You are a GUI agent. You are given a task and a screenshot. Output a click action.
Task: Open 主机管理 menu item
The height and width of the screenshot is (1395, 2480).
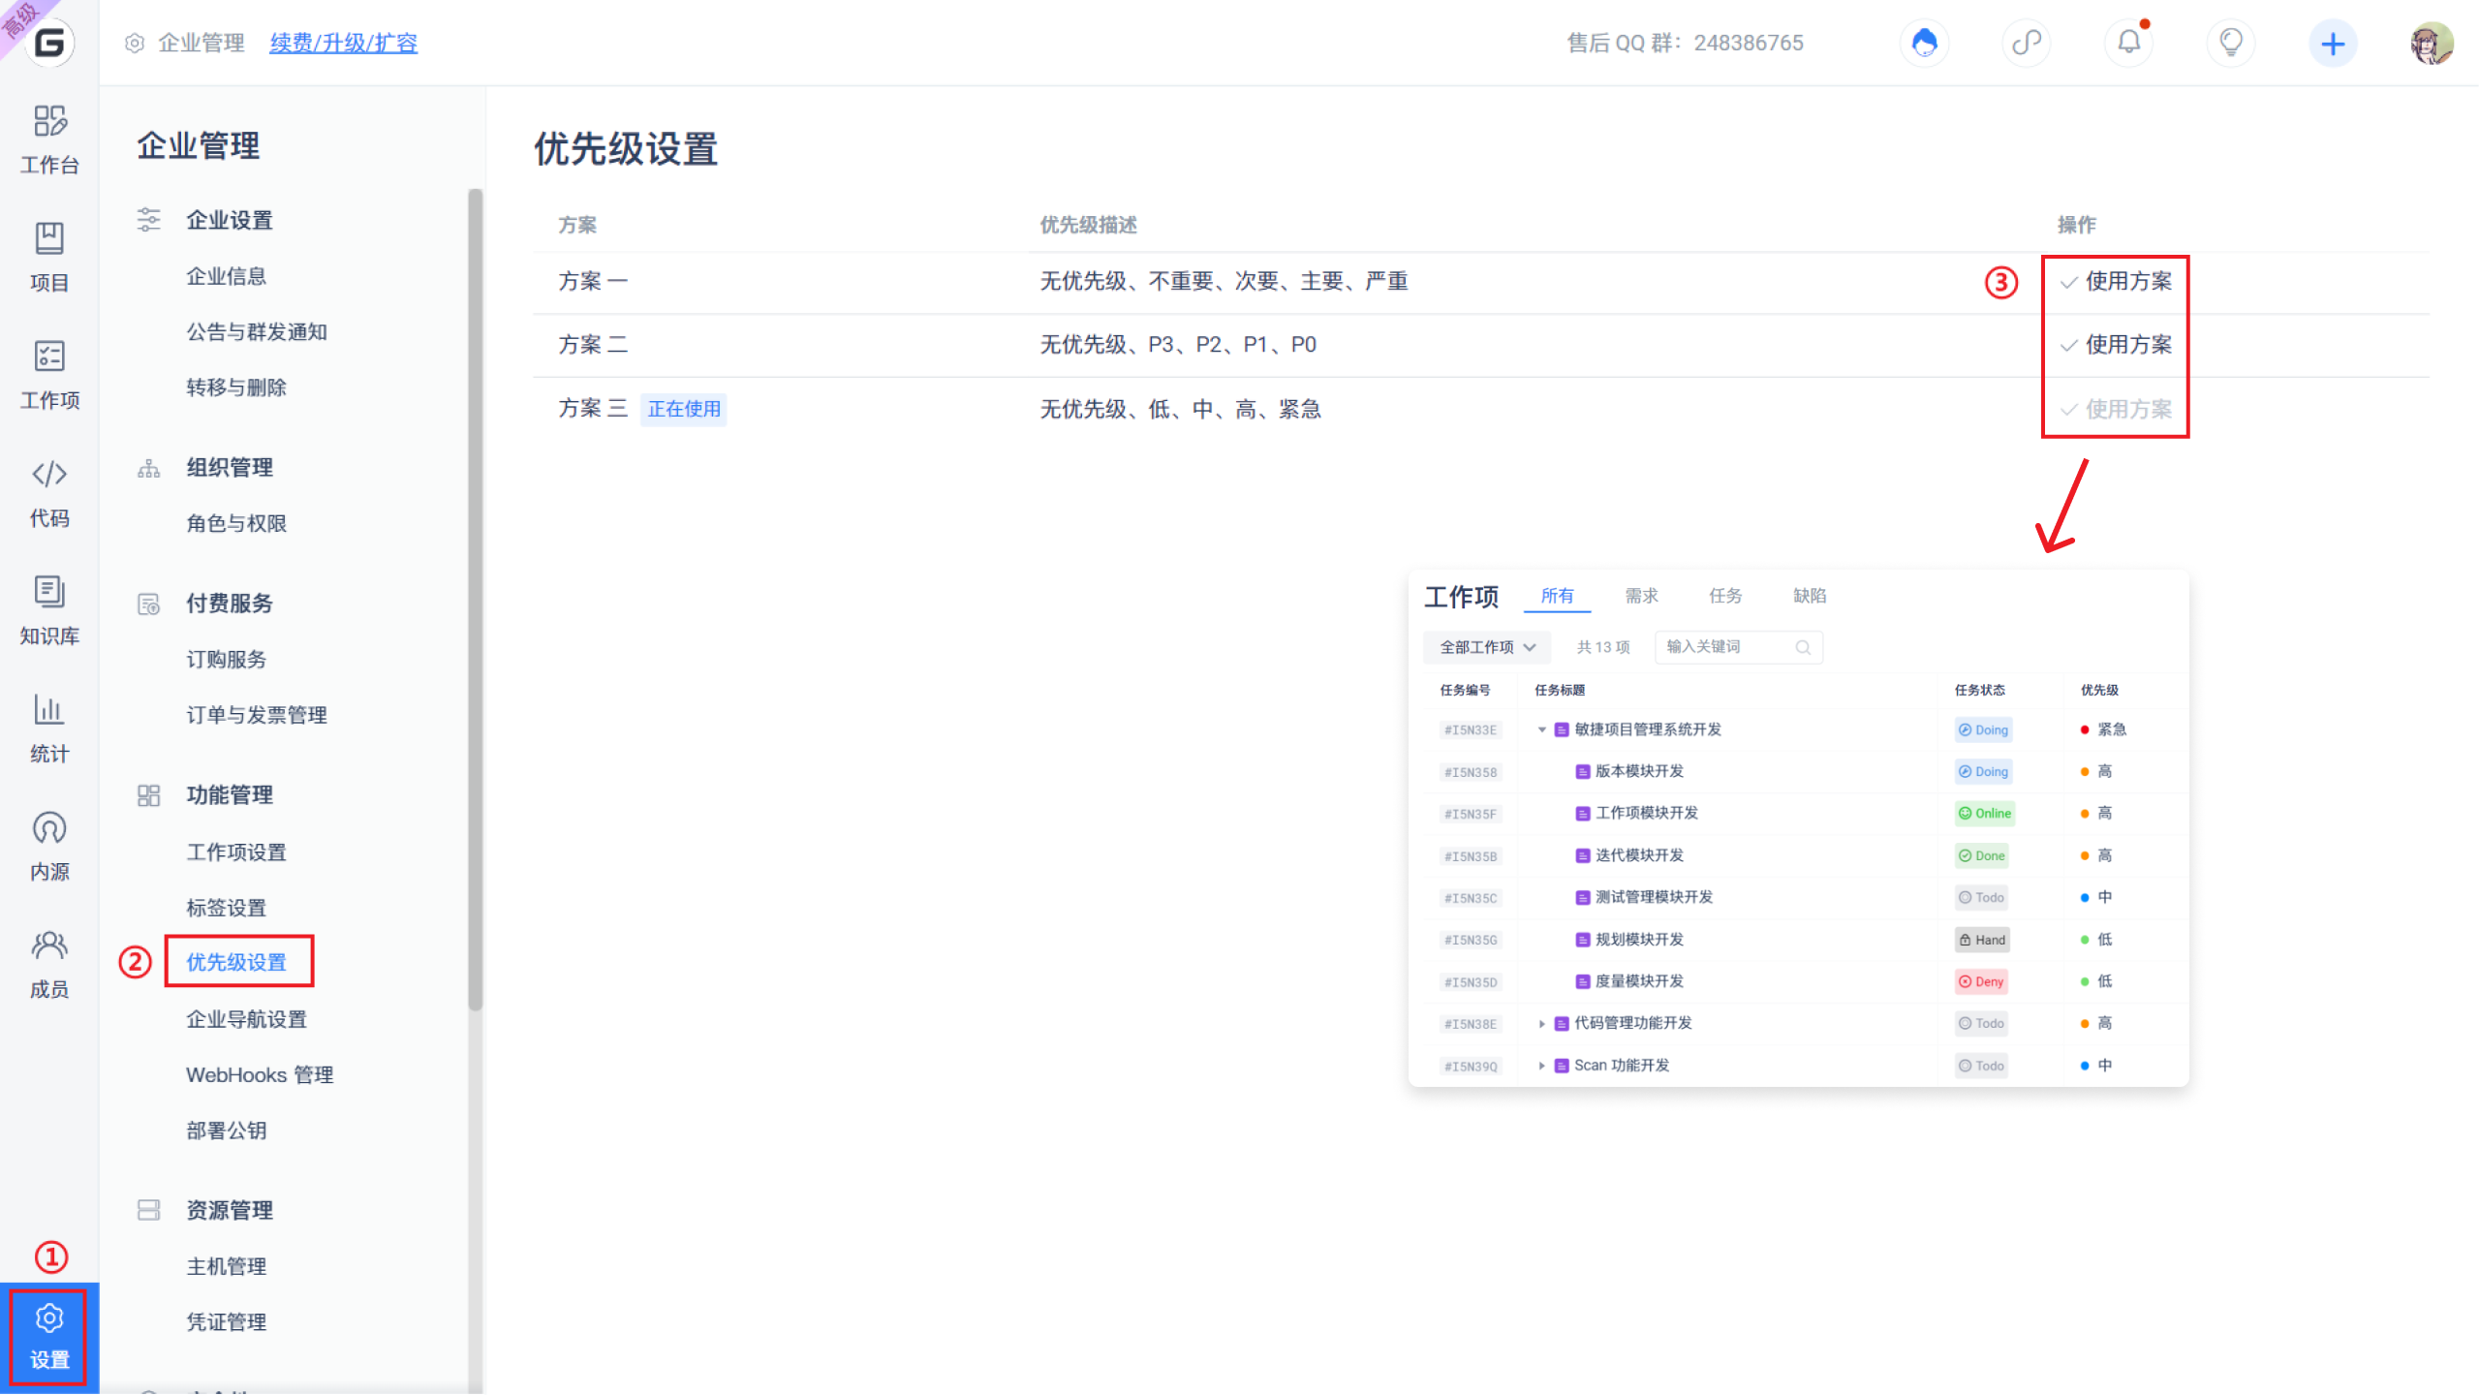click(x=227, y=1266)
